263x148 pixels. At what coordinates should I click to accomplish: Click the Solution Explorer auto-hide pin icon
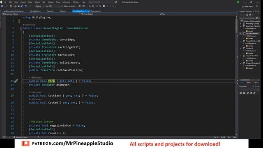point(256,11)
